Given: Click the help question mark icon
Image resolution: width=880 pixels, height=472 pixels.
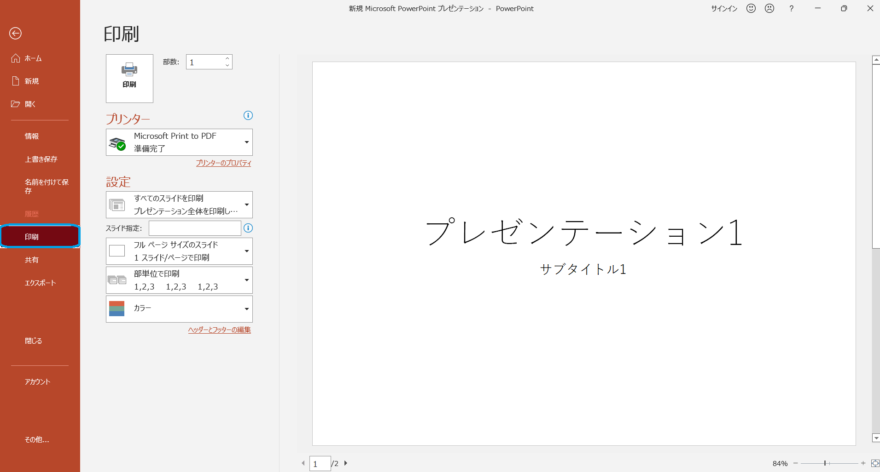Looking at the screenshot, I should coord(791,8).
